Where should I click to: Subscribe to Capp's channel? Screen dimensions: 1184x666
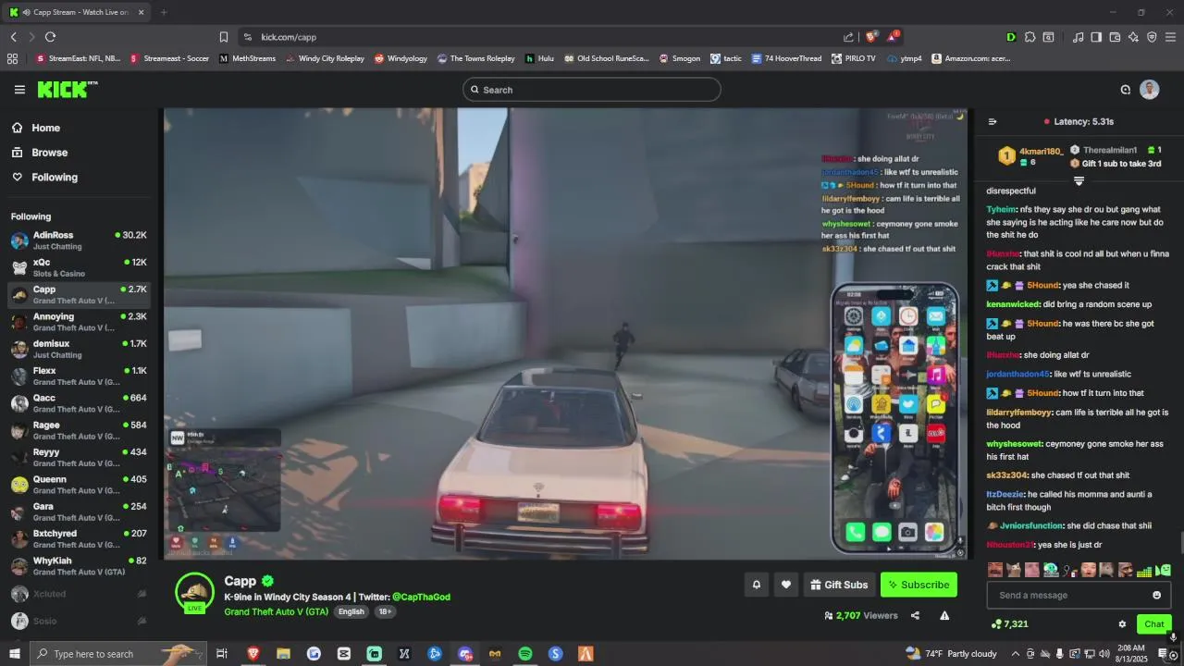[919, 585]
